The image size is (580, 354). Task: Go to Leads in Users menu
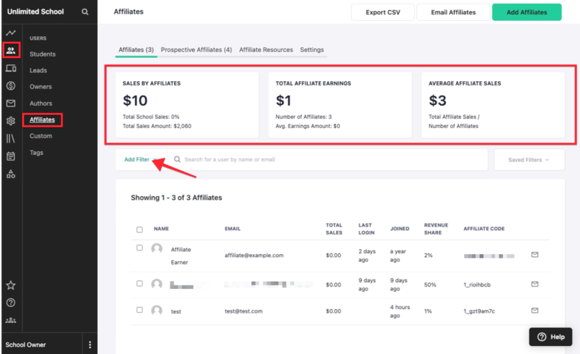38,70
